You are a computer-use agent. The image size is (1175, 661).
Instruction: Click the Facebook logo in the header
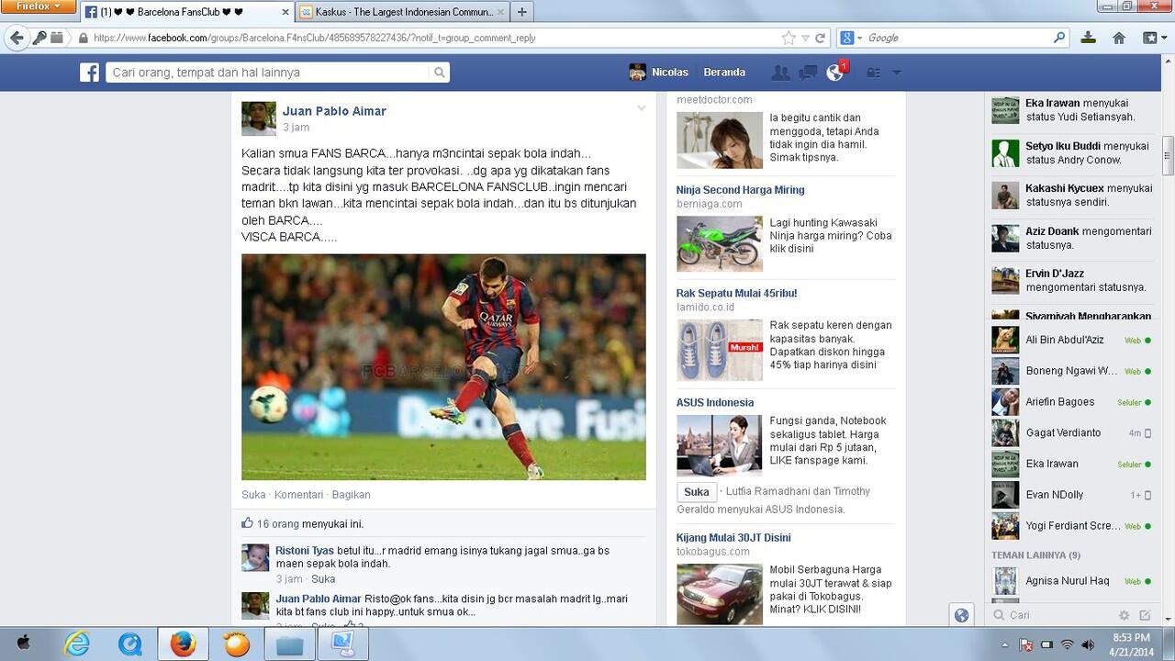tap(89, 73)
